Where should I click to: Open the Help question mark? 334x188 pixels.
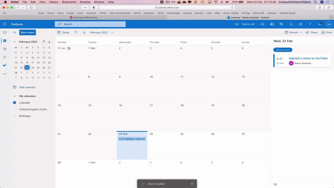310,24
